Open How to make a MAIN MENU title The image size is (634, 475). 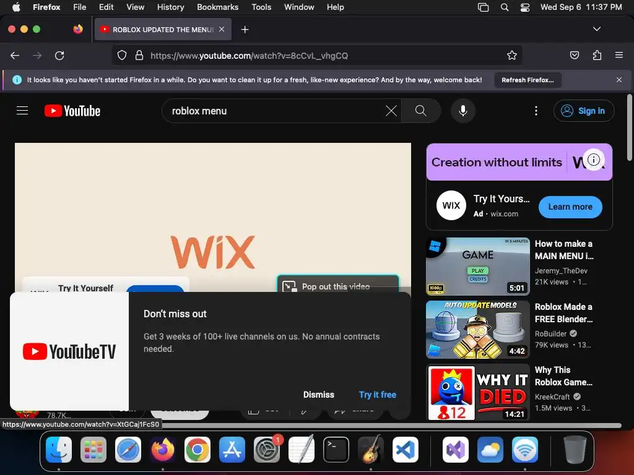click(x=564, y=250)
